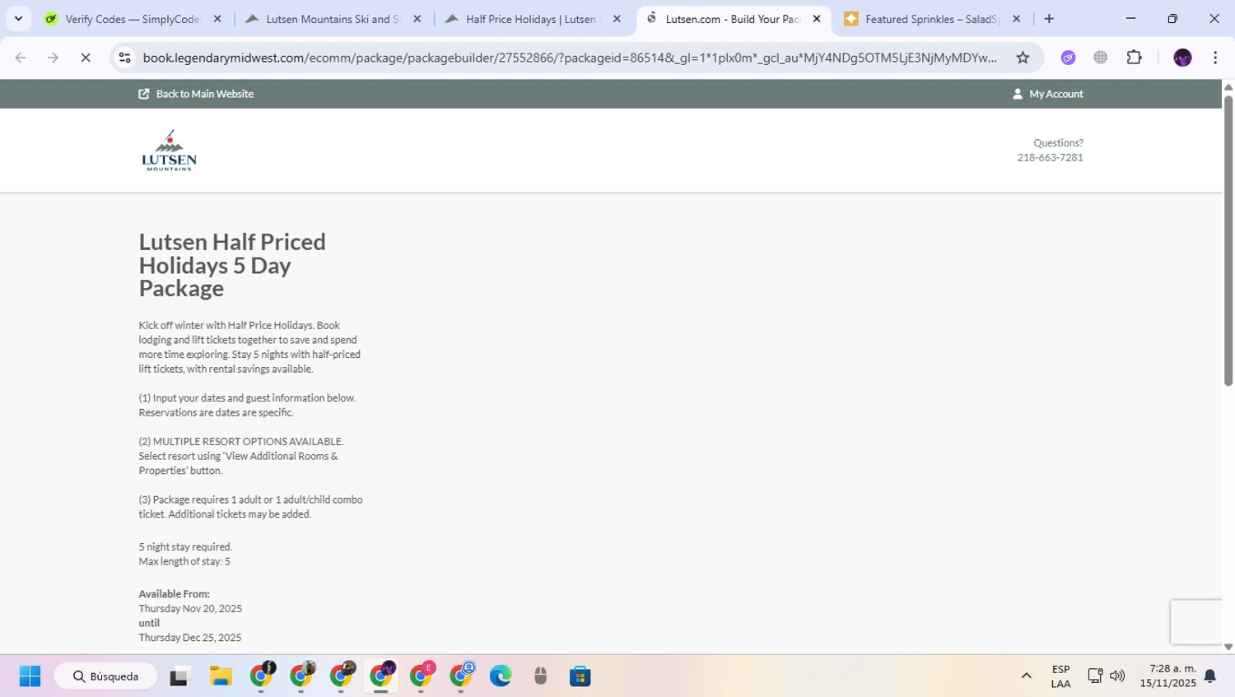Switch ESP LAA keyboard language
Viewport: 1235px width, 697px height.
[1060, 676]
